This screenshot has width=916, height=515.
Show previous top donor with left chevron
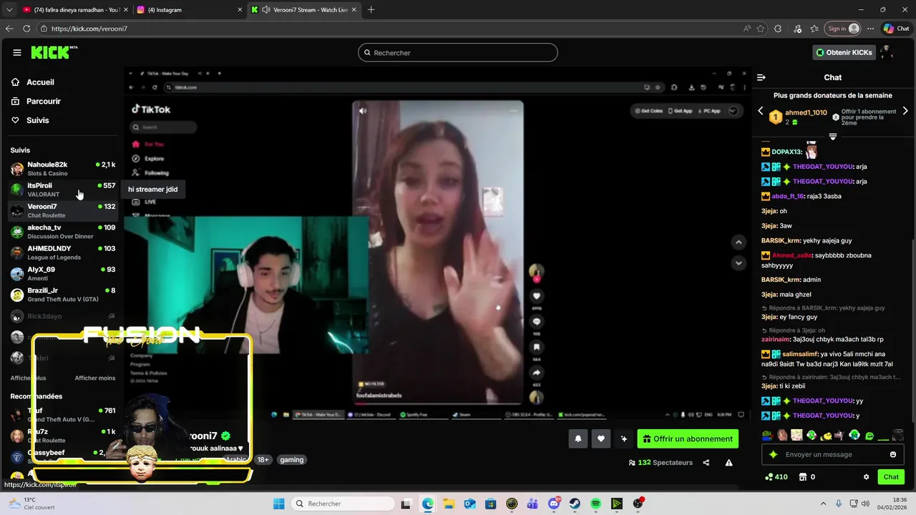[x=761, y=111]
